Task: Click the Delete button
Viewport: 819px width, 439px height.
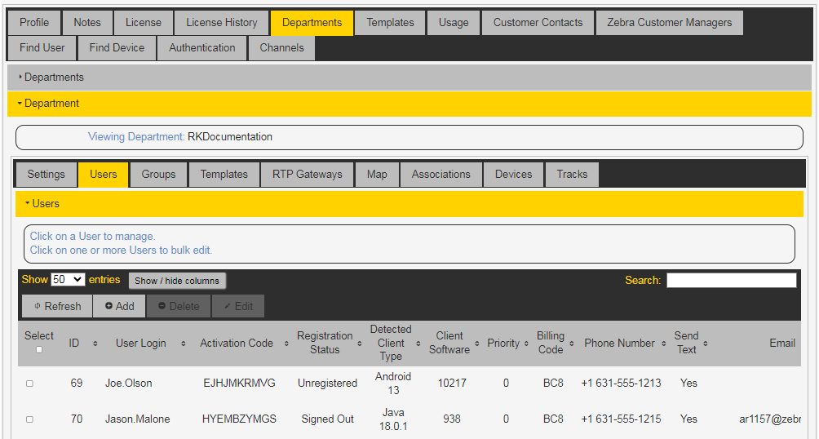Action: (179, 306)
